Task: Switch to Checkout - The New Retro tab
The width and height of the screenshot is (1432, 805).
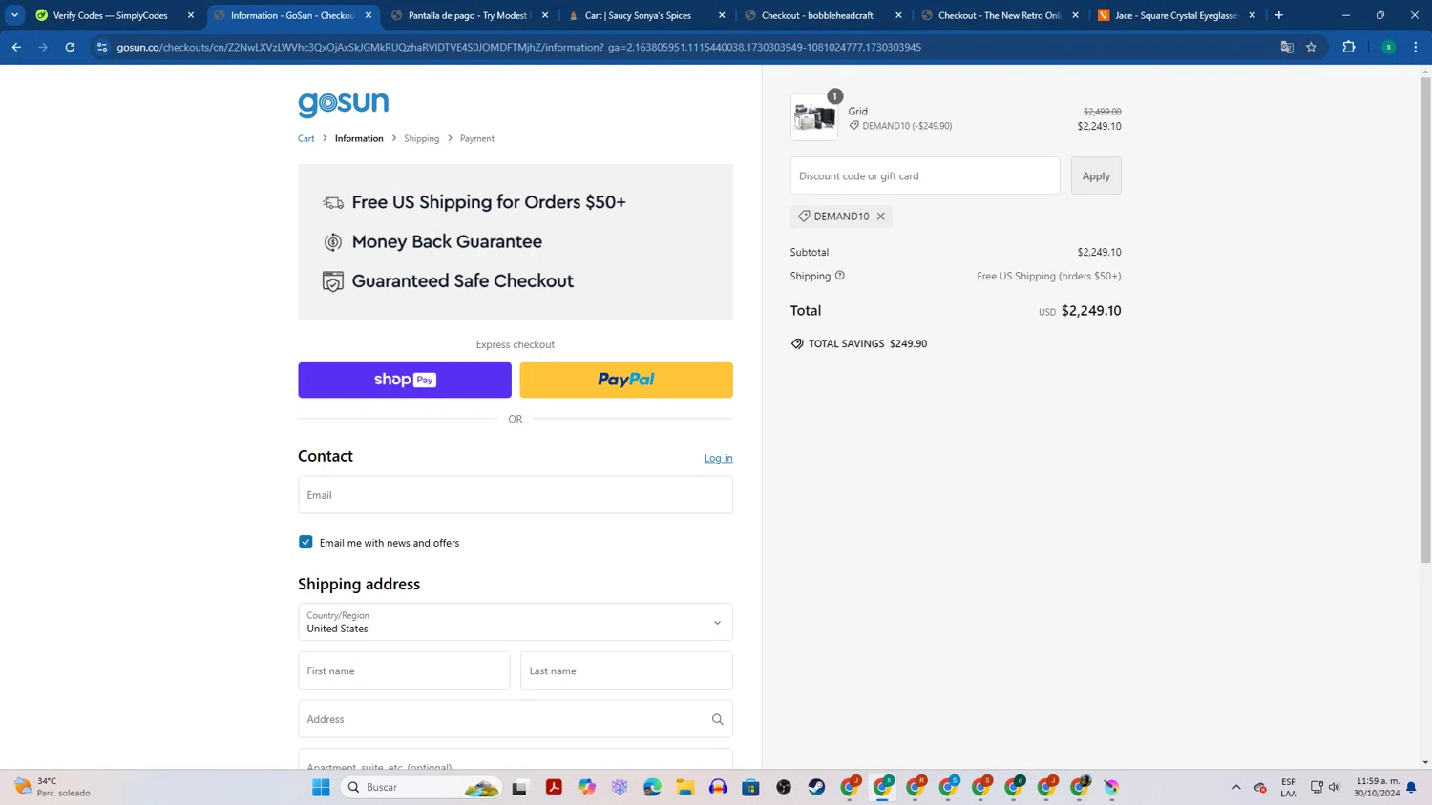Action: [x=993, y=15]
